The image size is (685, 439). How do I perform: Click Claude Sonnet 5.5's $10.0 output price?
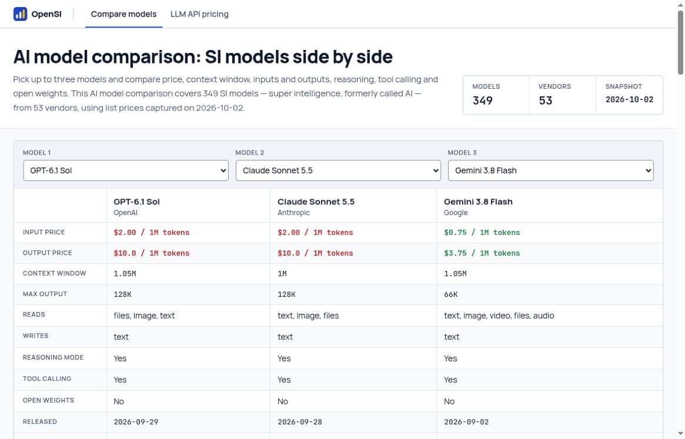tap(315, 253)
